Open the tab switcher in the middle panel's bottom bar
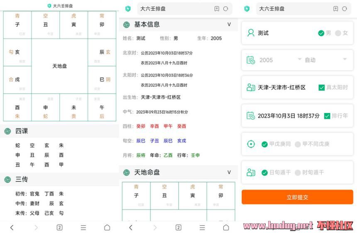357x234 pixels. point(178,227)
